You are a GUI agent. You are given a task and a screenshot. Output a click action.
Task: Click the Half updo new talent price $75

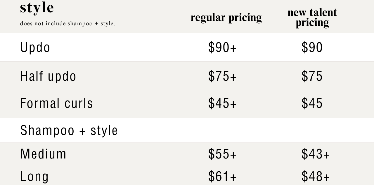point(312,76)
